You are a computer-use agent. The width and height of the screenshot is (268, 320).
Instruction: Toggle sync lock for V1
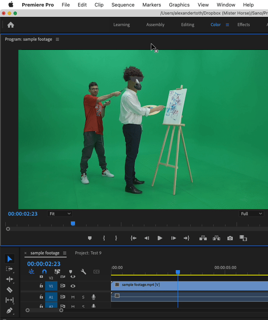coord(62,286)
